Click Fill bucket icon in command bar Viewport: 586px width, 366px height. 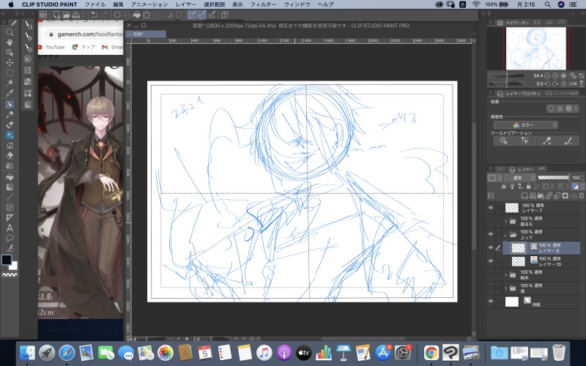tap(137, 15)
